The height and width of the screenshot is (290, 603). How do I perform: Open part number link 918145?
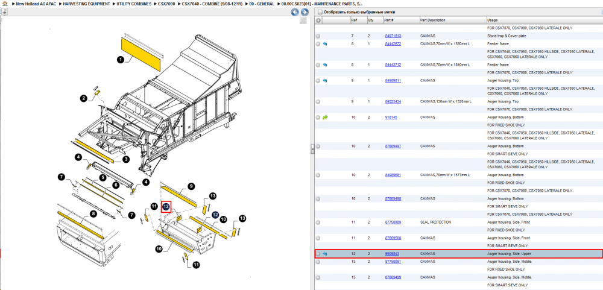(391, 118)
